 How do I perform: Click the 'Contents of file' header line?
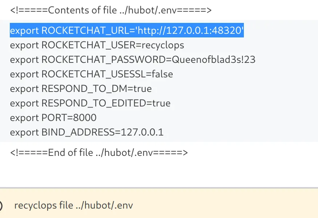110,10
